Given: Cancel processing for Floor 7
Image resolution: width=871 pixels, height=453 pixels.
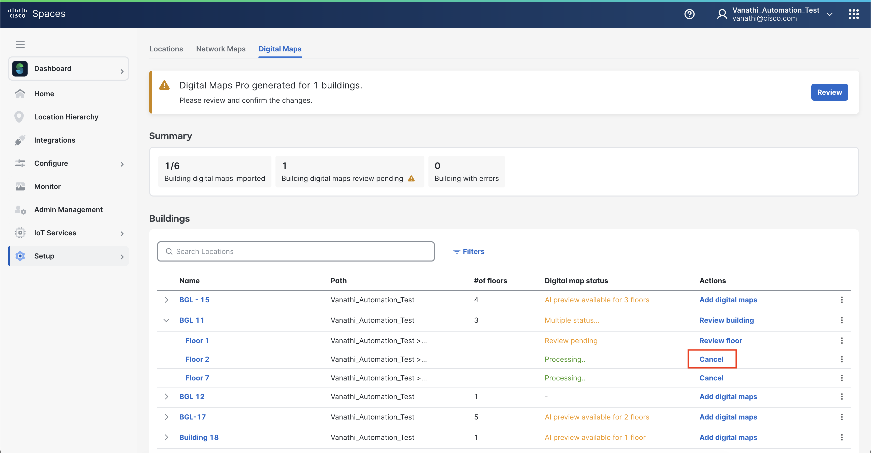Looking at the screenshot, I should click(x=711, y=378).
